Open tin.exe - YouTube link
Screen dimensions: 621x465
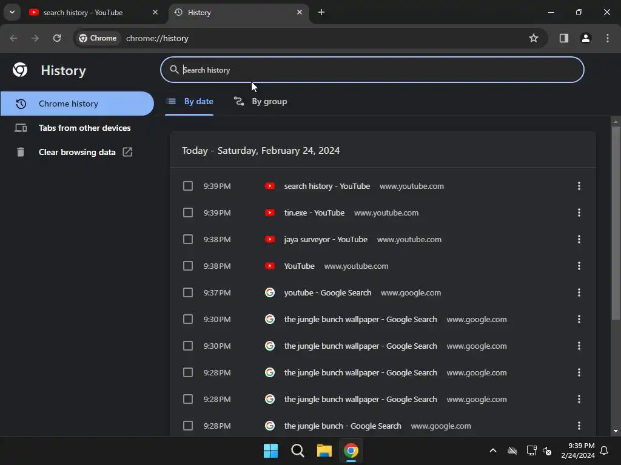[314, 213]
